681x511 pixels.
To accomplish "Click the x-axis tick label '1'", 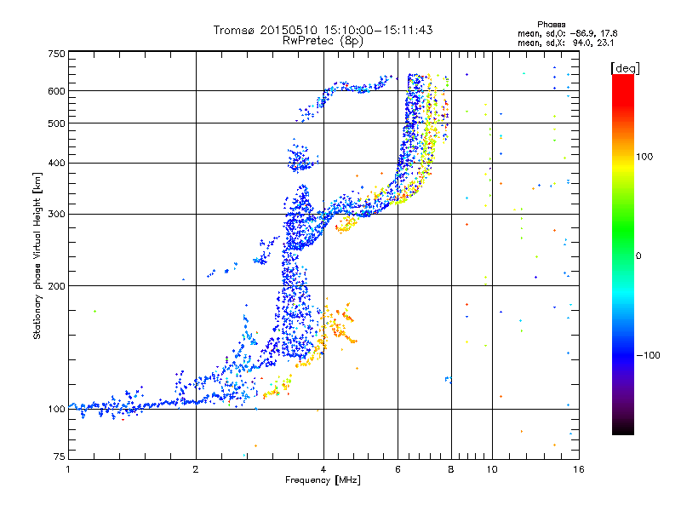I will coord(68,469).
